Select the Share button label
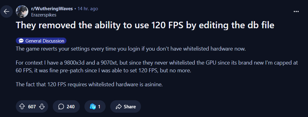Viewport: 308px width, 117px height. [130, 106]
